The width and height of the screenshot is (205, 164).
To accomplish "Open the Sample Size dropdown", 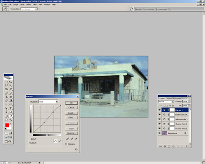I will pyautogui.click(x=36, y=9).
